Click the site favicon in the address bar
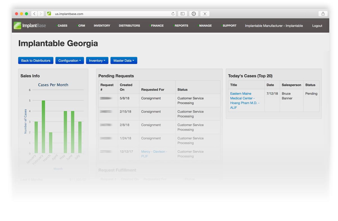The width and height of the screenshot is (338, 221). click(49, 14)
